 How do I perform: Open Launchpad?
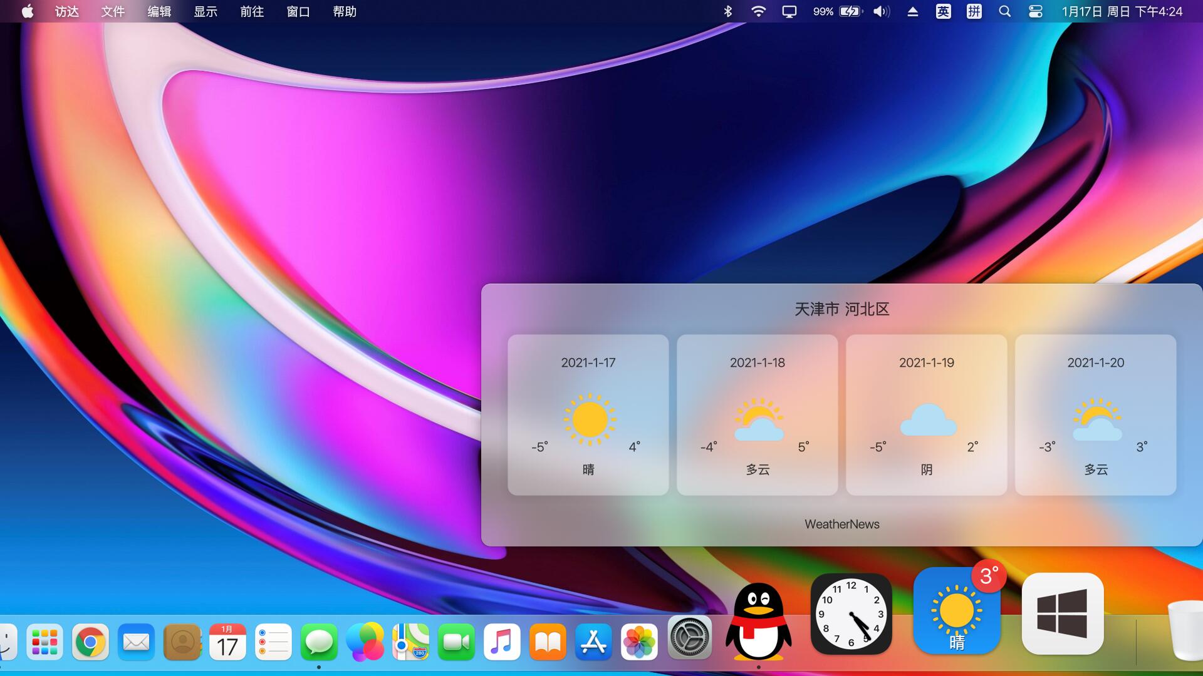point(44,642)
